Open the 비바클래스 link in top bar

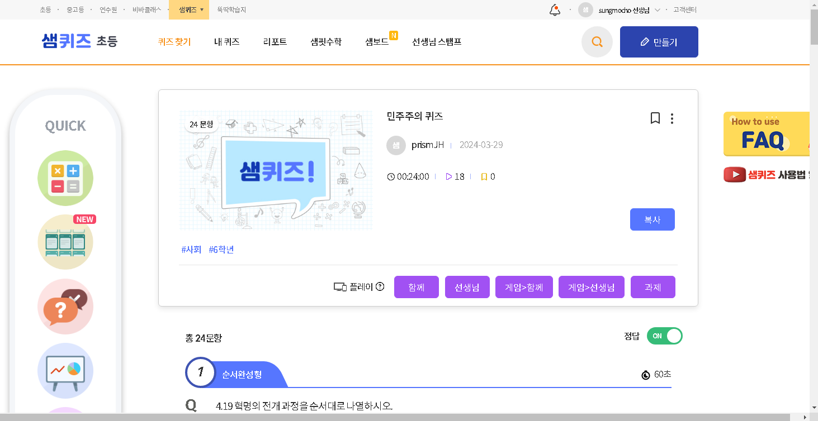(x=147, y=9)
